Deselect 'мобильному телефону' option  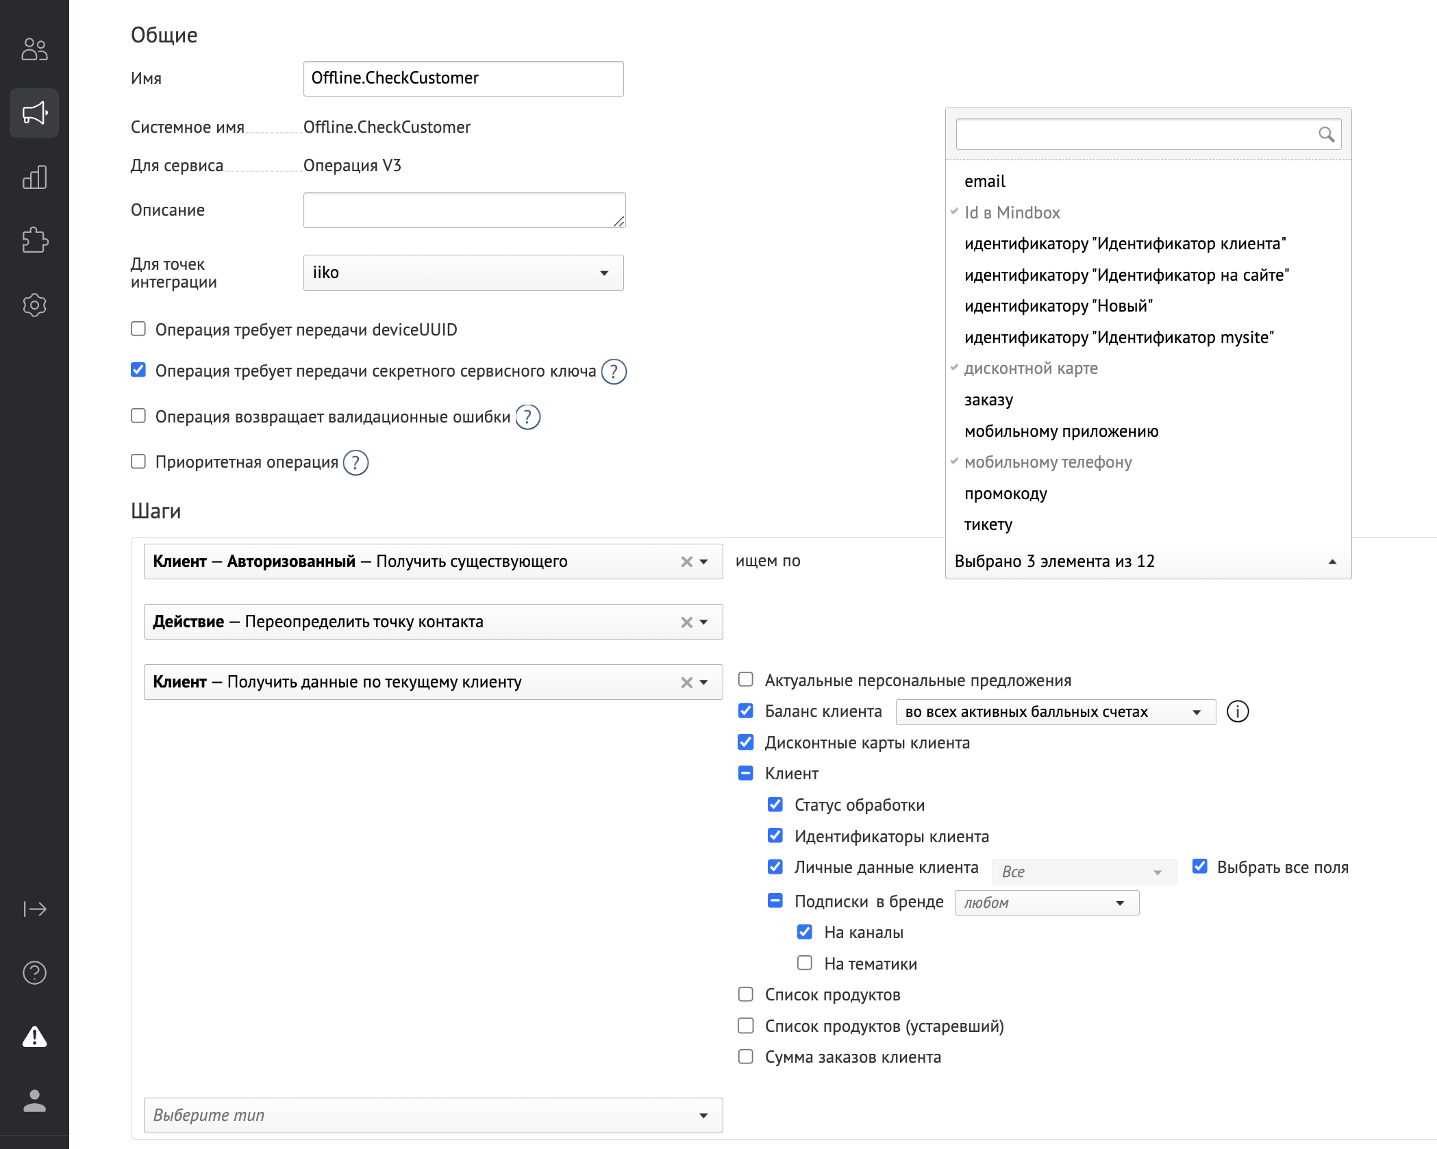(1148, 462)
